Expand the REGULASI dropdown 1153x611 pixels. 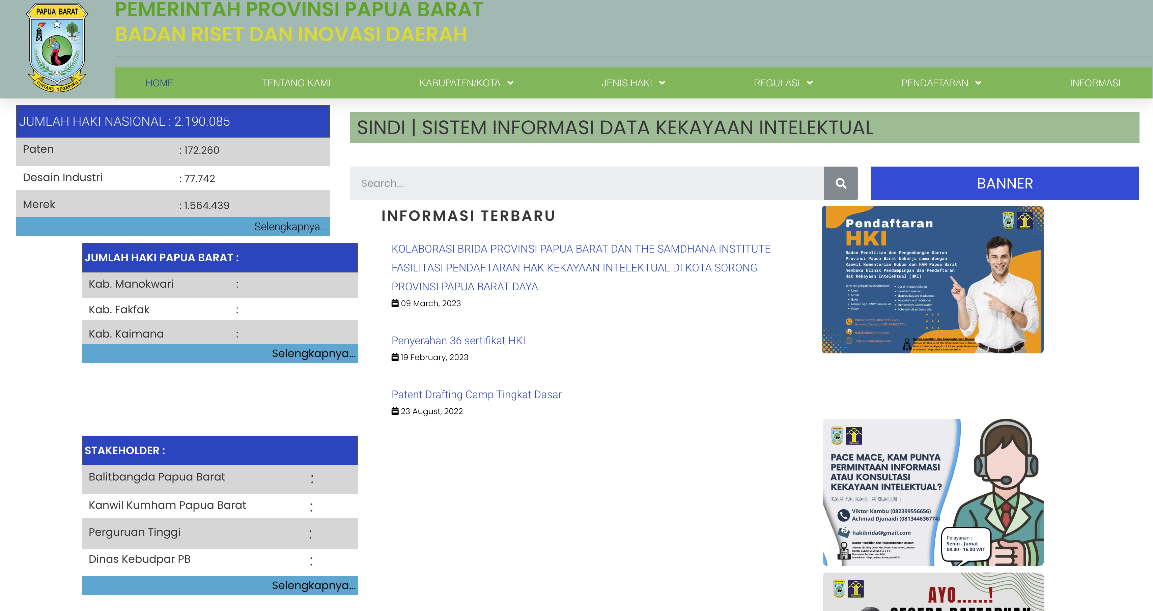tap(783, 83)
